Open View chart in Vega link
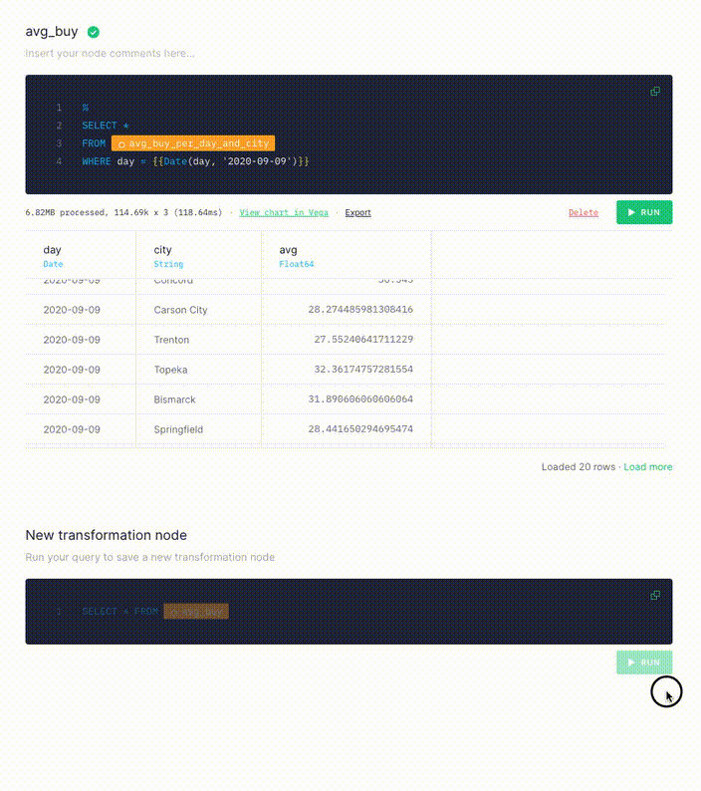This screenshot has height=791, width=701. (x=284, y=213)
